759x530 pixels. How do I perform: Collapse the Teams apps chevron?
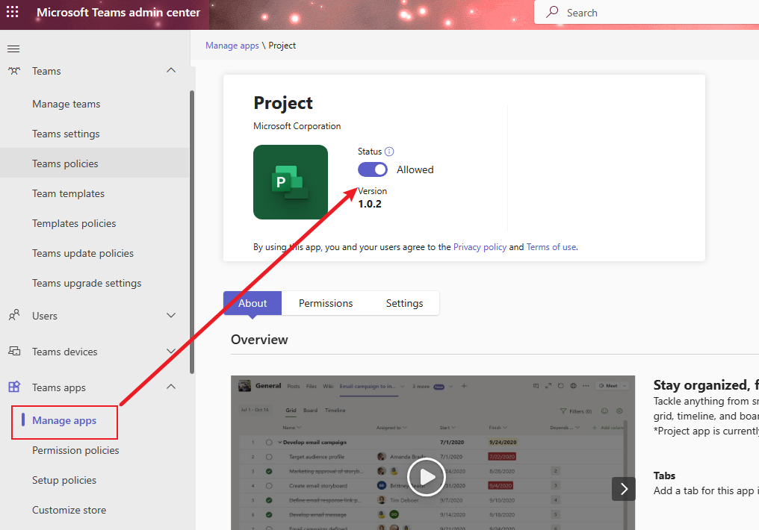coord(171,387)
